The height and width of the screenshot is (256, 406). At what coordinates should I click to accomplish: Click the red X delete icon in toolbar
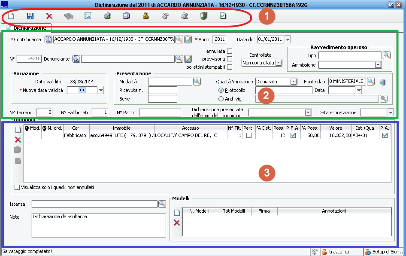[x=49, y=16]
